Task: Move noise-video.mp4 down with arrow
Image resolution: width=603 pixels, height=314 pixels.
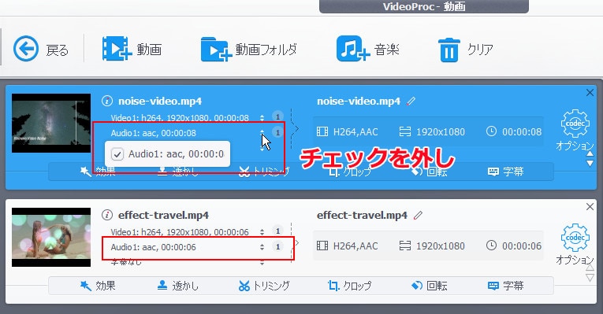Action: [x=590, y=163]
